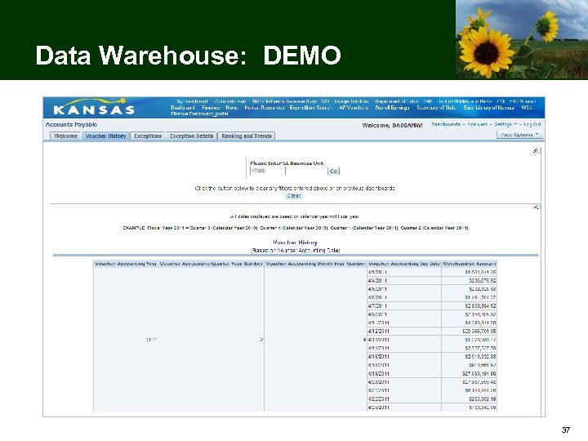Open the AP Vouchers link
The height and width of the screenshot is (441, 588).
pyautogui.click(x=354, y=108)
